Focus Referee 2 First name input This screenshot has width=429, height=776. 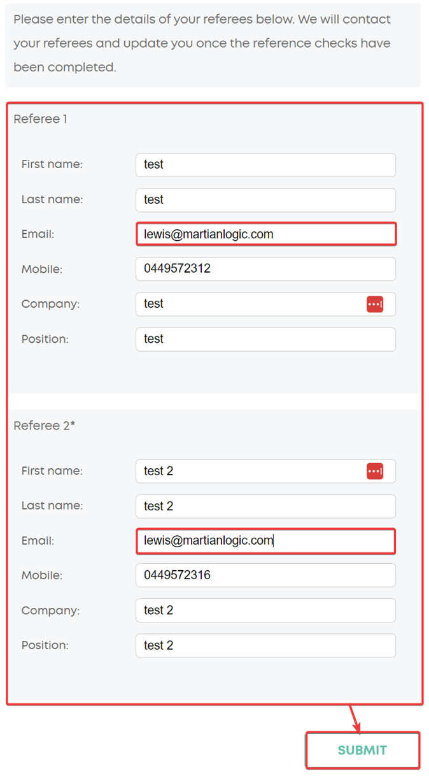coord(265,471)
